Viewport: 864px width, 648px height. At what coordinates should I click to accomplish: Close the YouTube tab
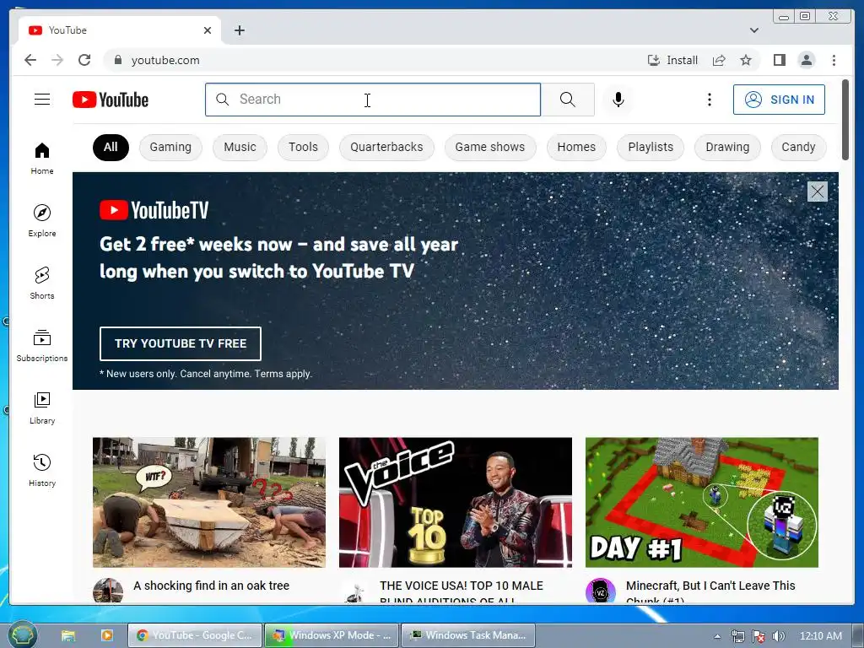point(208,30)
